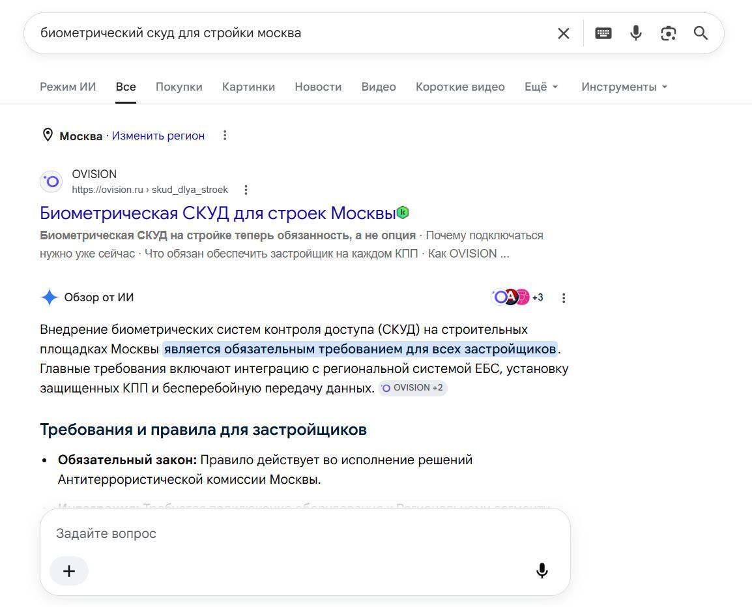This screenshot has height=607, width=752.
Task: Open the three-dot menu of the AI overview
Action: point(564,298)
